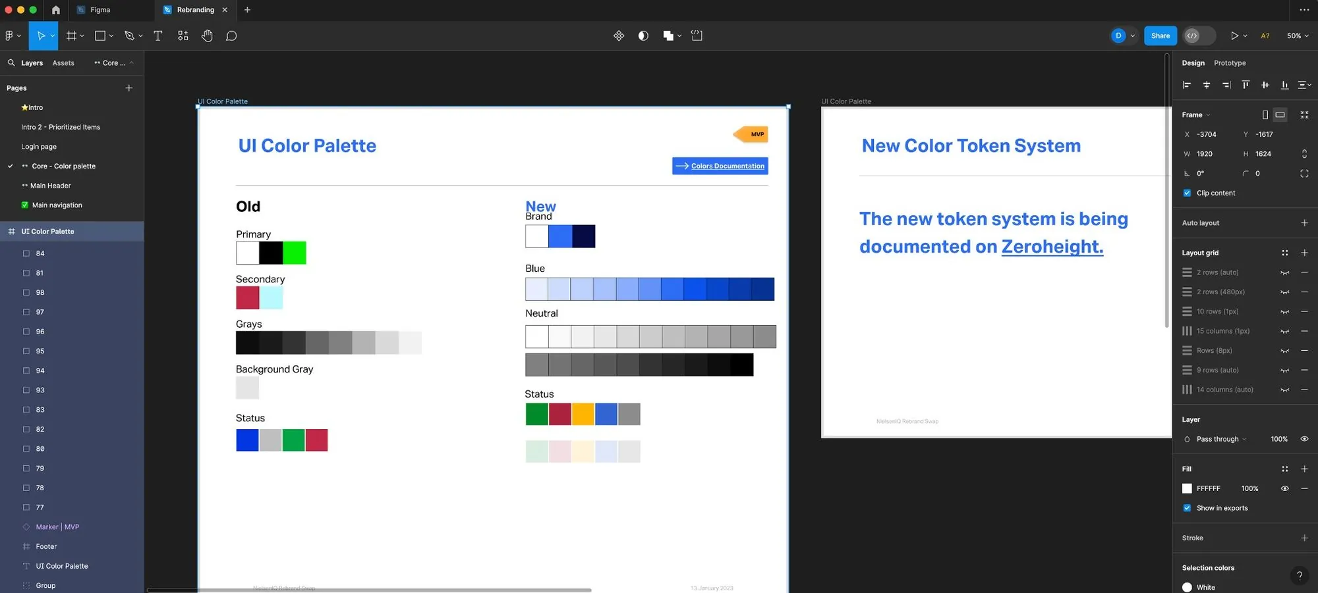1318x593 pixels.
Task: Click Align vertical centers icon
Action: [1265, 84]
